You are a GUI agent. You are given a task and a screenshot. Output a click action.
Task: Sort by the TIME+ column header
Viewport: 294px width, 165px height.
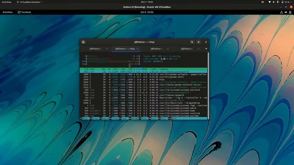[x=153, y=69]
